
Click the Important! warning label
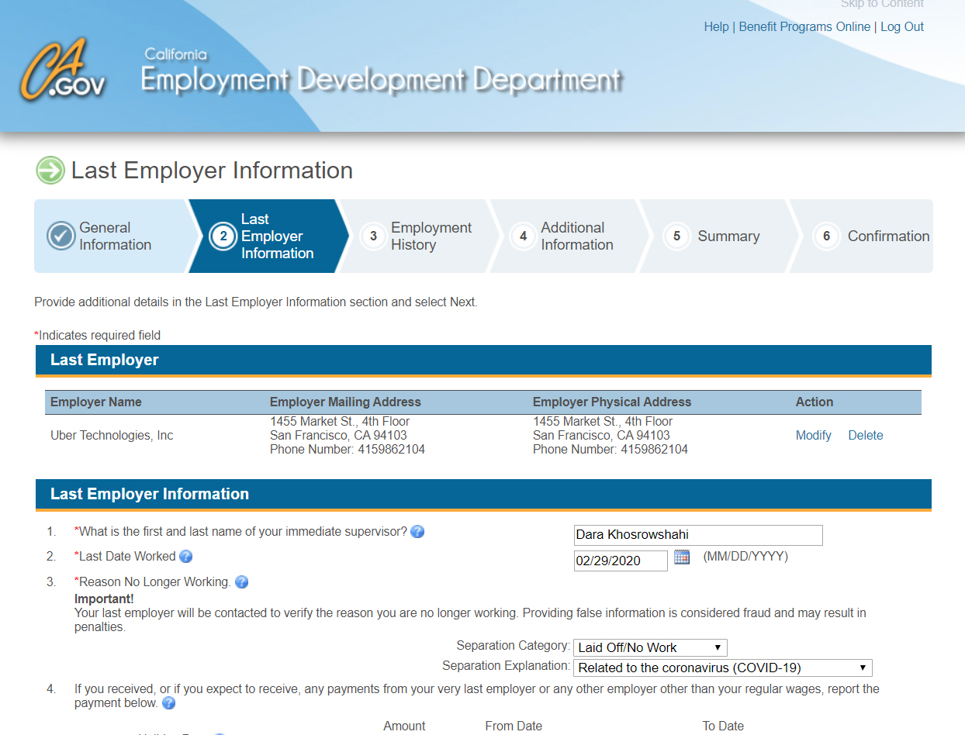tap(104, 599)
